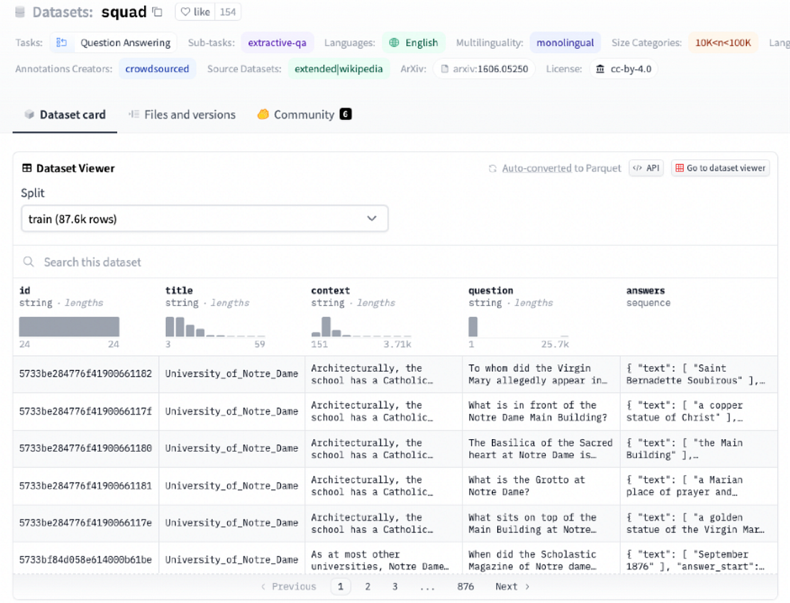This screenshot has height=603, width=790.
Task: Click the license bank icon
Action: click(x=600, y=68)
